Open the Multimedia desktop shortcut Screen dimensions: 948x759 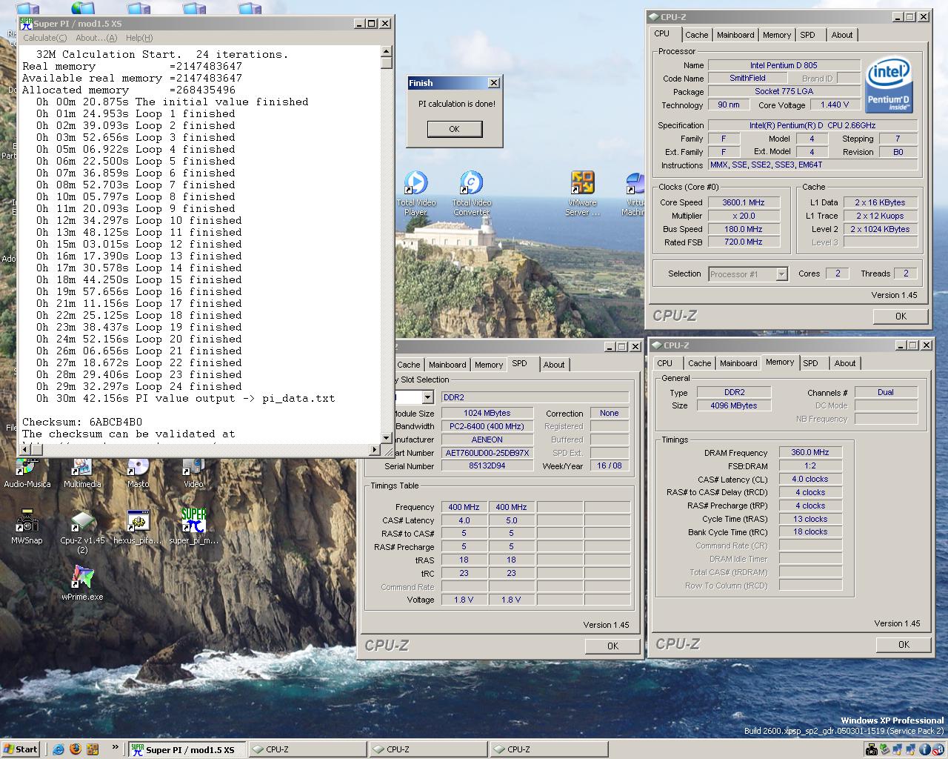(82, 472)
